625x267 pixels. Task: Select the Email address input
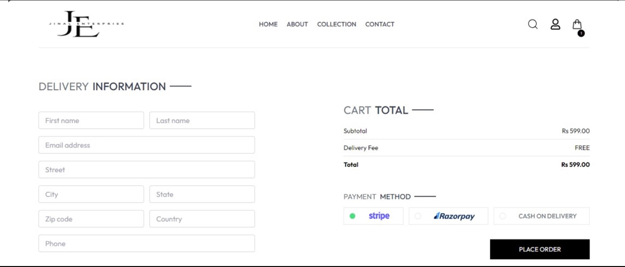coord(146,145)
